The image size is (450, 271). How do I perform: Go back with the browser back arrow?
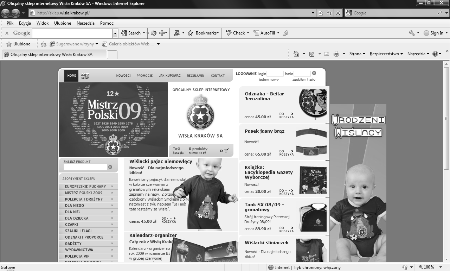coord(5,13)
